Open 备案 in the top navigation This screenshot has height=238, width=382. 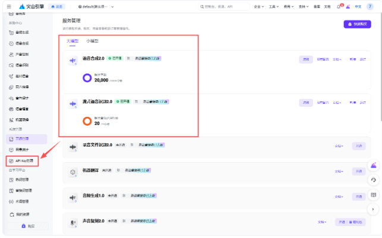317,7
